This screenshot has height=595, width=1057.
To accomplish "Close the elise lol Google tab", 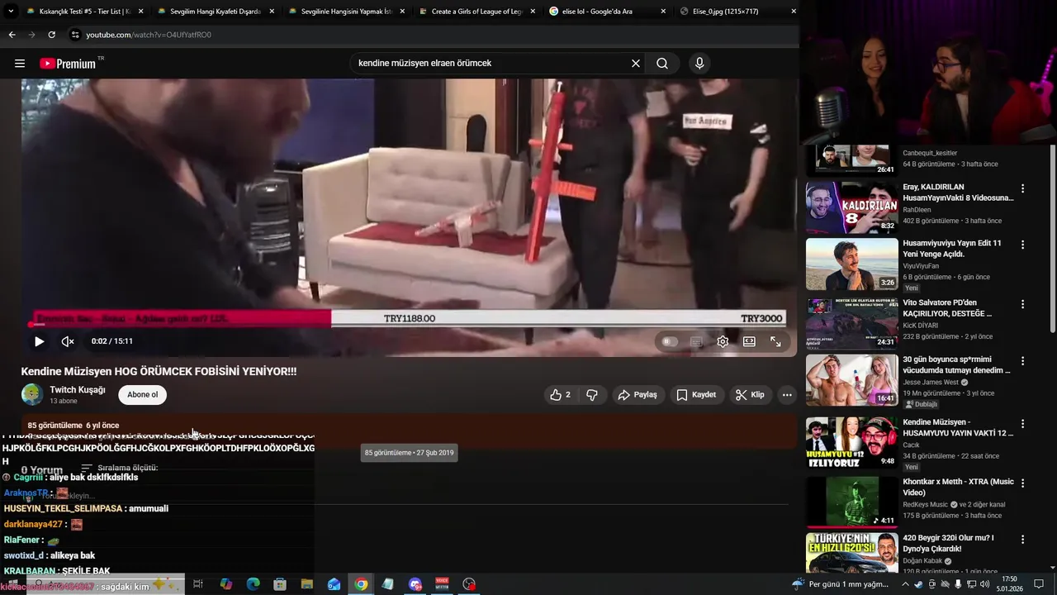I will coord(663,12).
